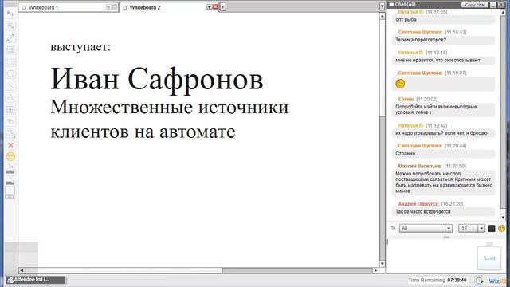Open the chat font size 12 dropdown
This screenshot has height=287, width=510.
coord(472,229)
